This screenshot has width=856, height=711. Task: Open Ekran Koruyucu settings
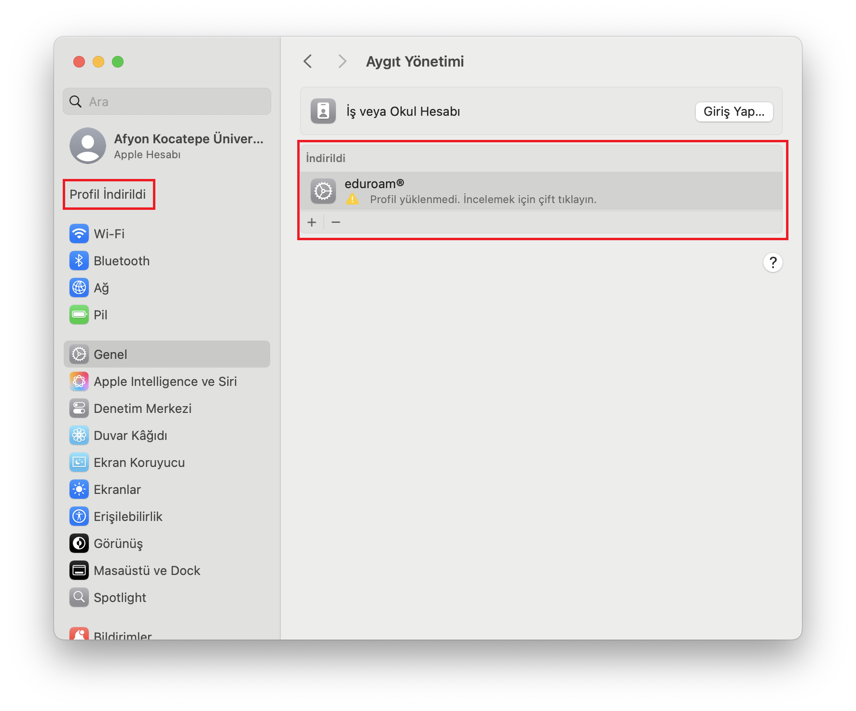pos(138,463)
